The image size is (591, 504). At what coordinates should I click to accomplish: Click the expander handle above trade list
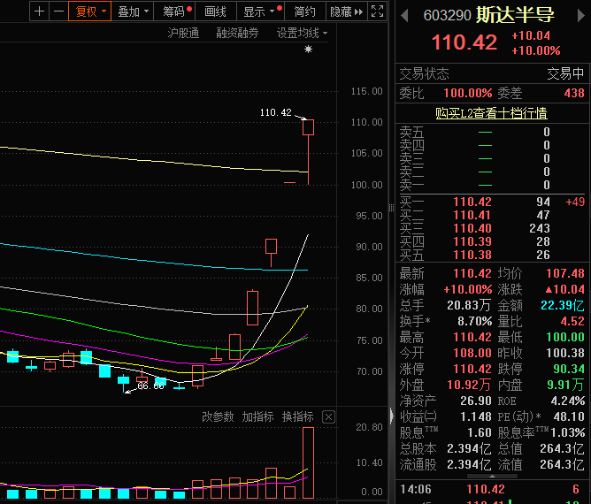pyautogui.click(x=492, y=476)
